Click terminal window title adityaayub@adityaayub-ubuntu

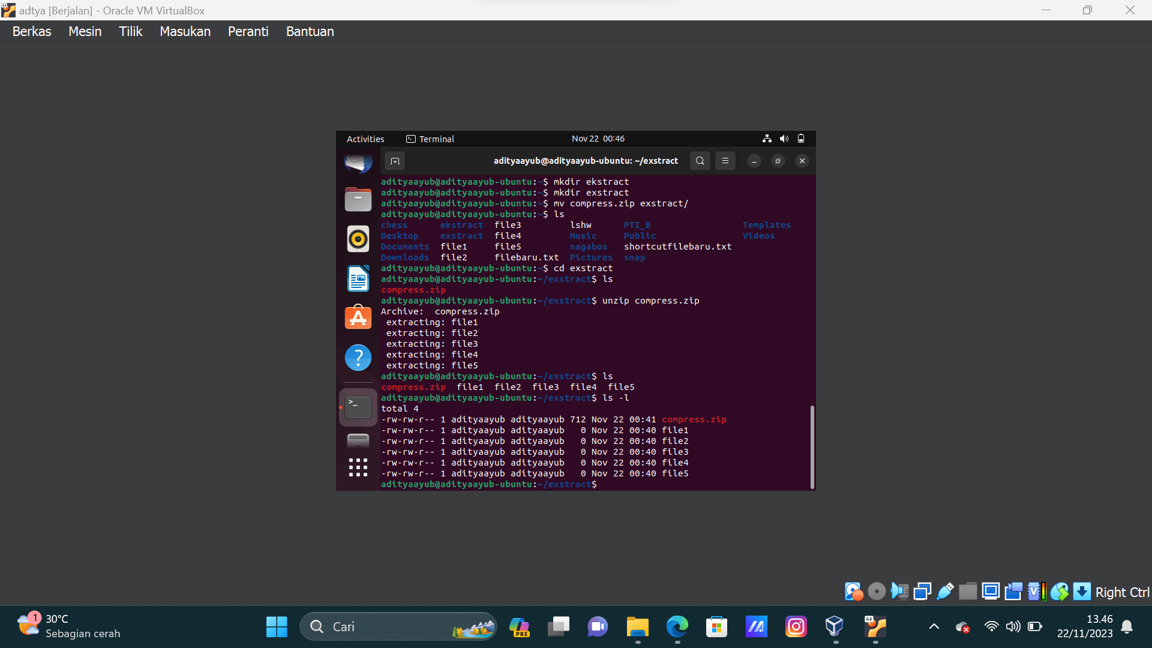[x=586, y=161]
